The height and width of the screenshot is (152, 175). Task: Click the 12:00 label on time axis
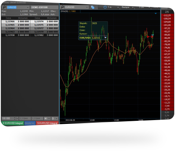pos(92,120)
